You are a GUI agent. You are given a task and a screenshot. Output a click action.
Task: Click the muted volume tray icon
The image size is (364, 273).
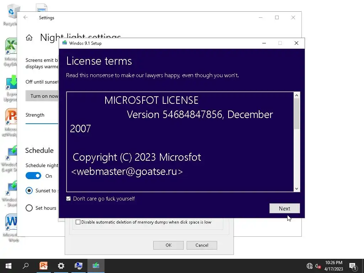point(318,266)
